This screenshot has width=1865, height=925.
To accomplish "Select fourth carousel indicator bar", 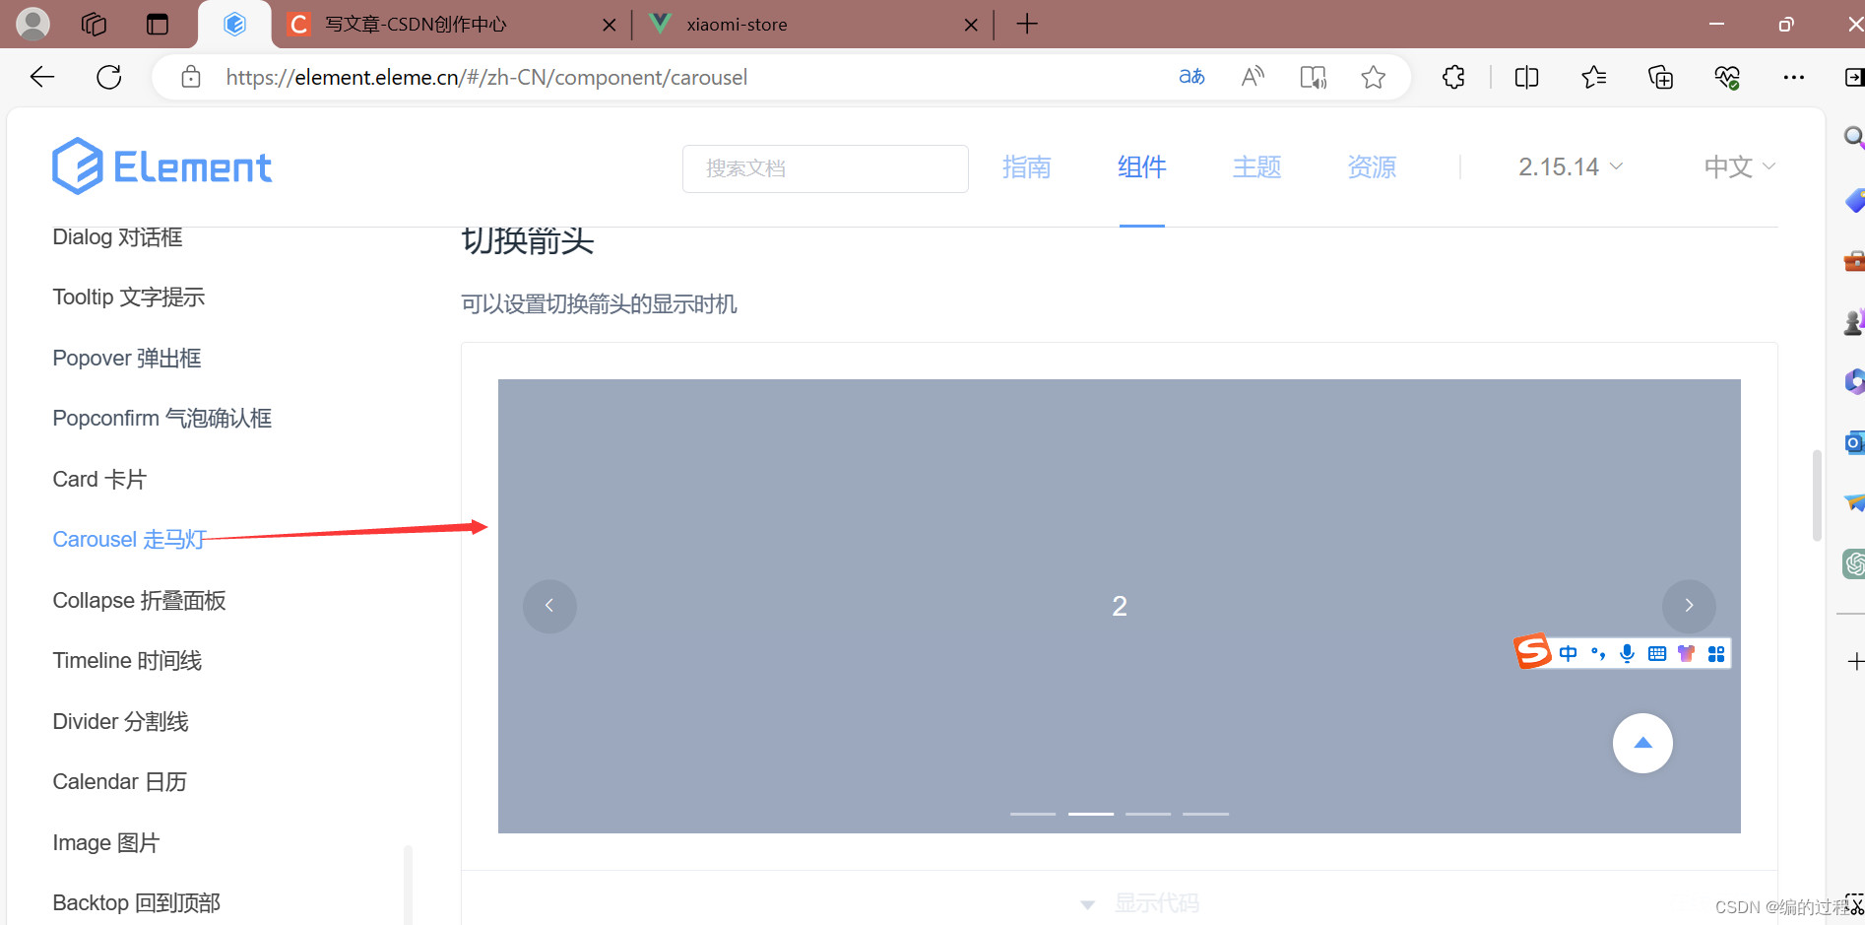I will (x=1205, y=814).
